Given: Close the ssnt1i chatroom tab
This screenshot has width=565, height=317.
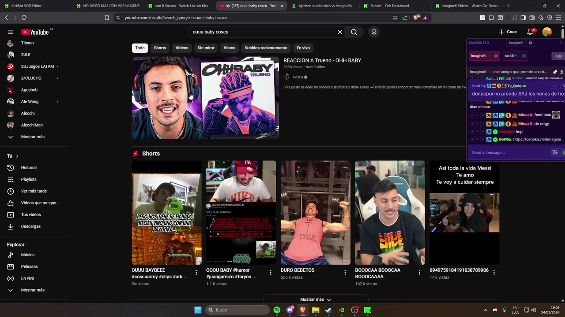Looking at the screenshot, I should pos(524,56).
